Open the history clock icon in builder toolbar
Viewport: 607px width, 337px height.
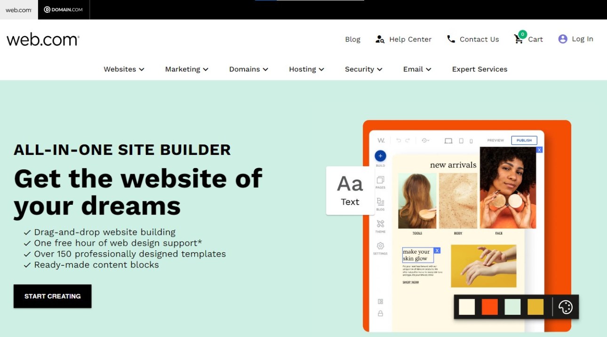(425, 140)
